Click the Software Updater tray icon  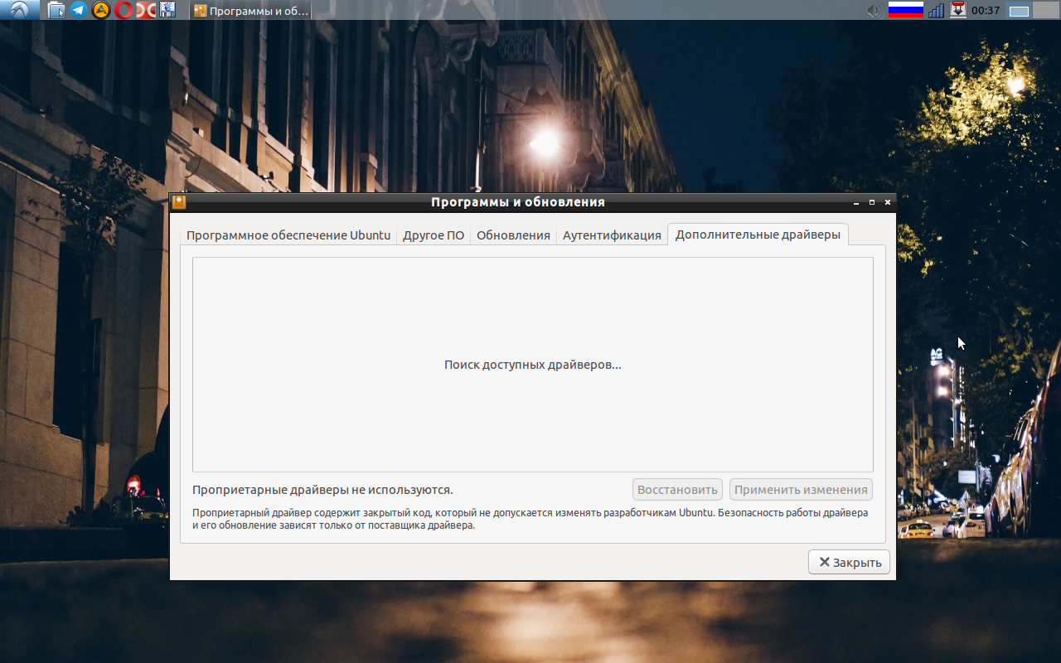click(957, 10)
